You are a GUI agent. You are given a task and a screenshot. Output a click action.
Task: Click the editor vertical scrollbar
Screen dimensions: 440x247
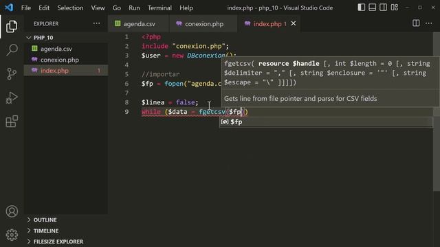[437, 112]
